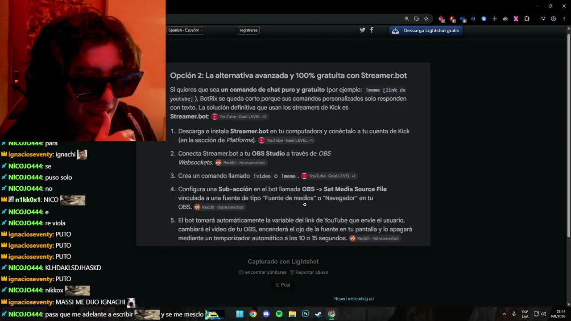Open Google Chrome from the taskbar

click(253, 314)
